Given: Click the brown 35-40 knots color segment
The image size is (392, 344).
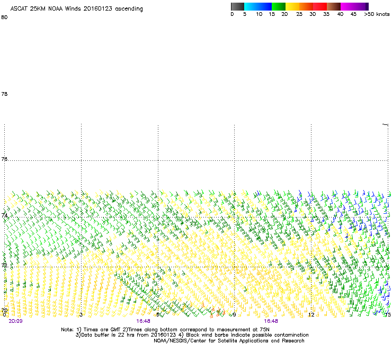Looking at the screenshot, I should 334,6.
